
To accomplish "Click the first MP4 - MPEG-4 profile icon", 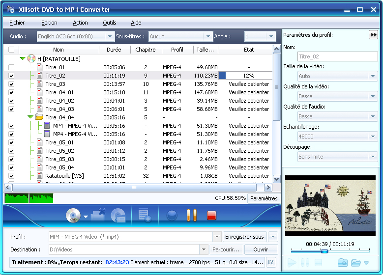I will coord(47,125).
